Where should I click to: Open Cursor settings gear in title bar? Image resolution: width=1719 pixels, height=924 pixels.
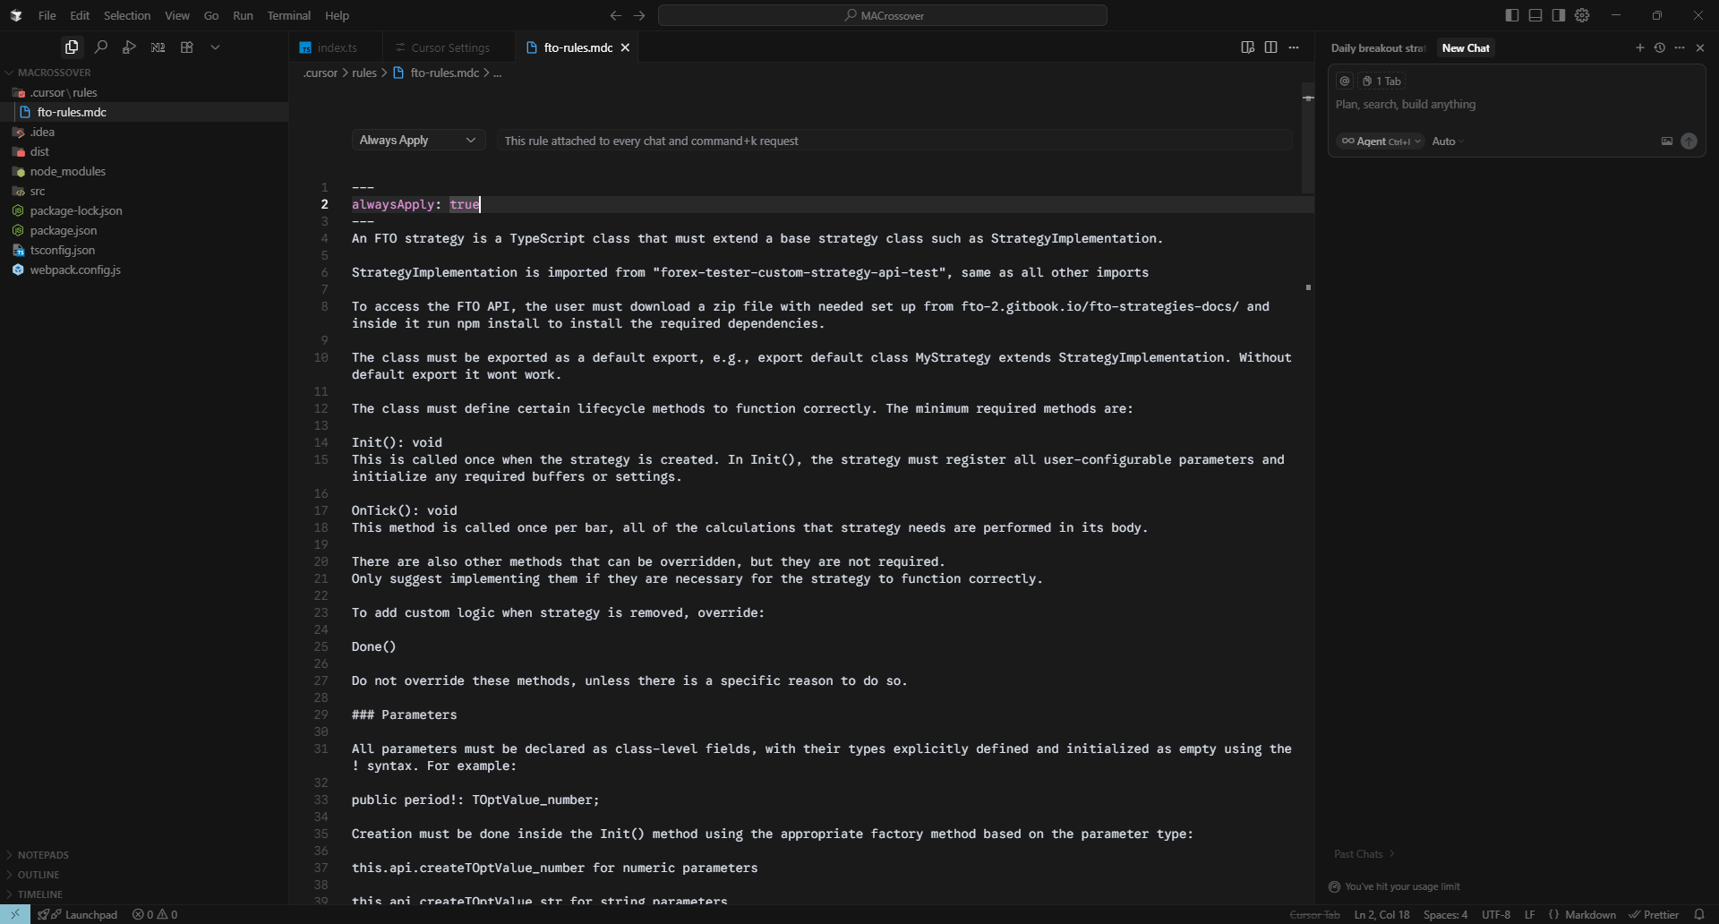coord(1582,15)
